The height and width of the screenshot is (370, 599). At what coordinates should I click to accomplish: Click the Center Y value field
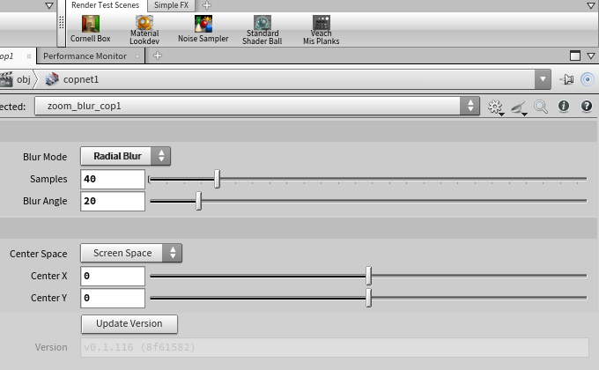pos(113,298)
